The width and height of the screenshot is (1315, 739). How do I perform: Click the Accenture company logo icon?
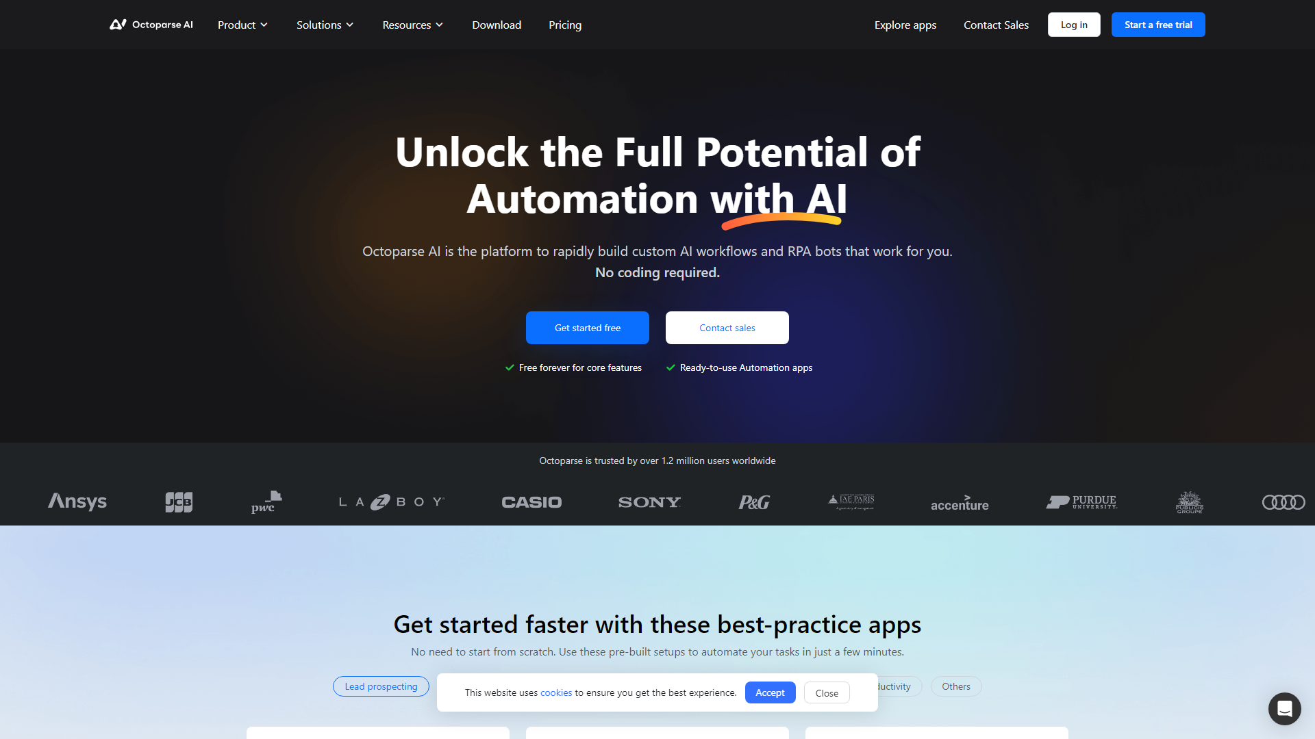pos(959,502)
